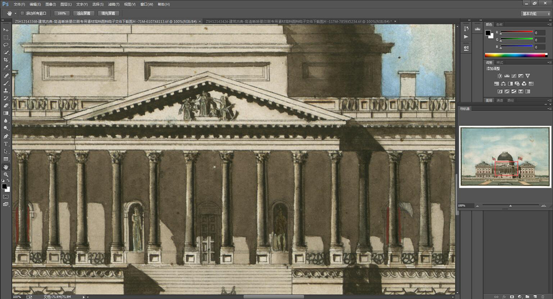The height and width of the screenshot is (299, 553).
Task: Select the Quick Selection tool
Action: coord(6,52)
